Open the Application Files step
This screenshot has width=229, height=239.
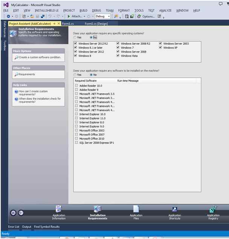[x=136, y=212]
